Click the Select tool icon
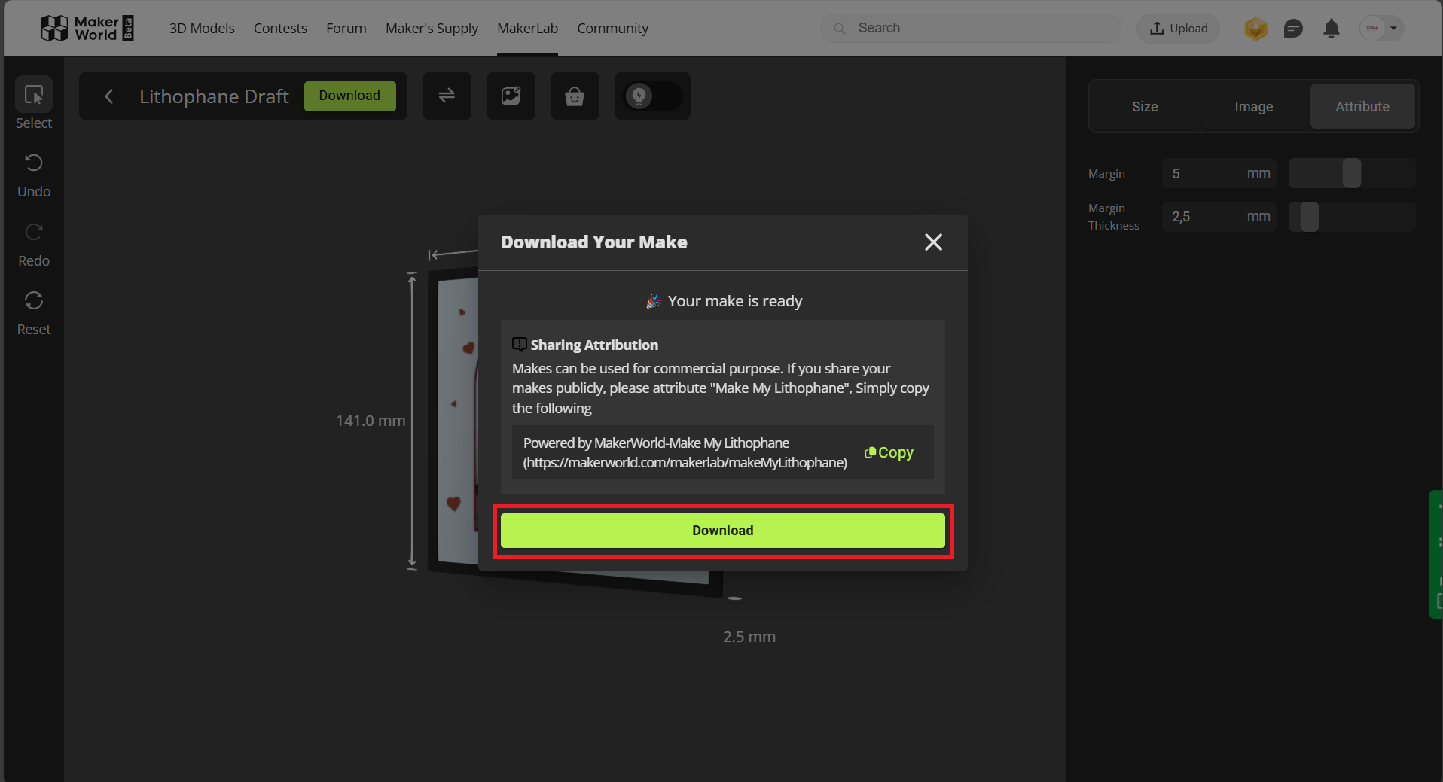Screen dimensions: 1443x782 (x=34, y=95)
